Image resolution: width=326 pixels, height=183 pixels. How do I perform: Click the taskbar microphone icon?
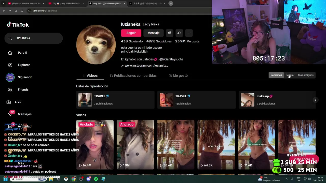click(x=292, y=179)
